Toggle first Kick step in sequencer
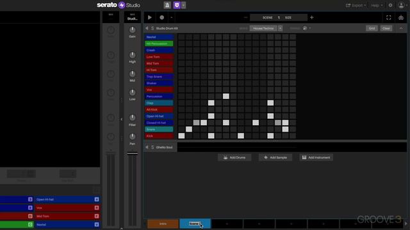 (x=181, y=135)
